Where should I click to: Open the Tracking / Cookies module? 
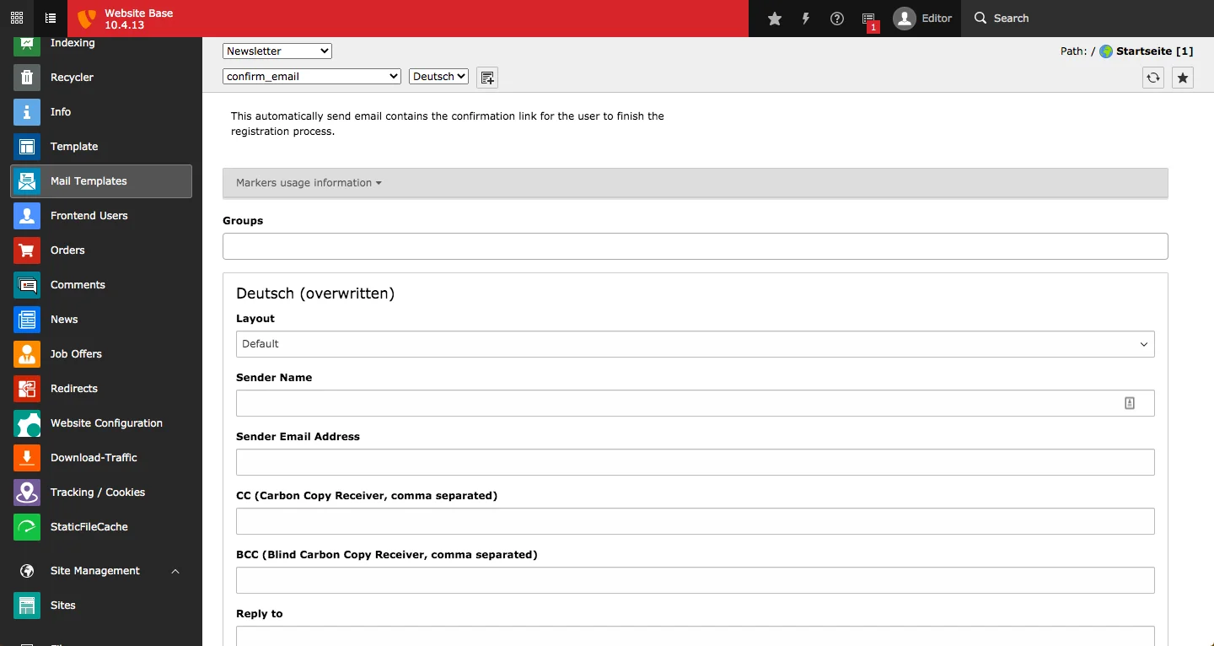(x=97, y=492)
